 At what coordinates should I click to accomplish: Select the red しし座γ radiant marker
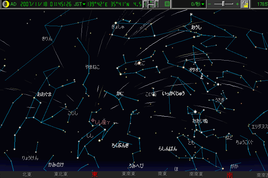[x=101, y=122]
